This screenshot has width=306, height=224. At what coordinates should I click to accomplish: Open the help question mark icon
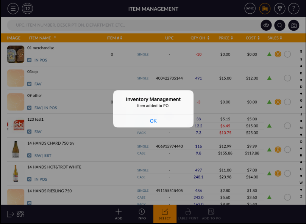[294, 8]
